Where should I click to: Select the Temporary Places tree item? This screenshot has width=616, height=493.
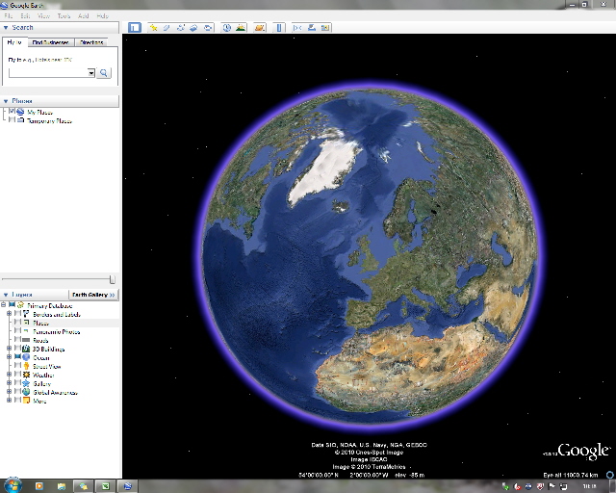pos(49,120)
